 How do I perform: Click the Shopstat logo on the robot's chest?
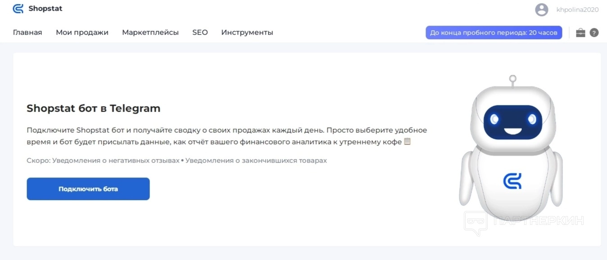tap(512, 181)
